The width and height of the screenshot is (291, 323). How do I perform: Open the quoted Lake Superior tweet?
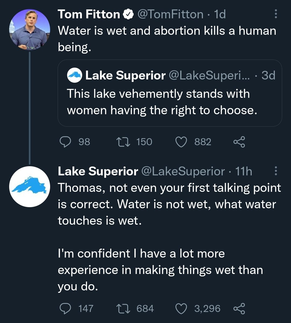[x=170, y=102]
